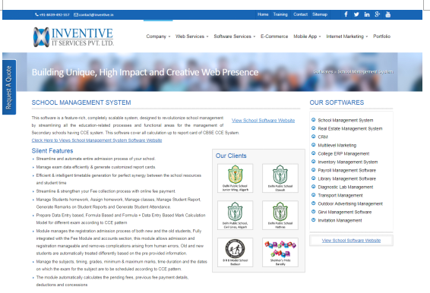Click bullet icon beside Outdoor Advertising Management
430x293 pixels.
click(314, 203)
